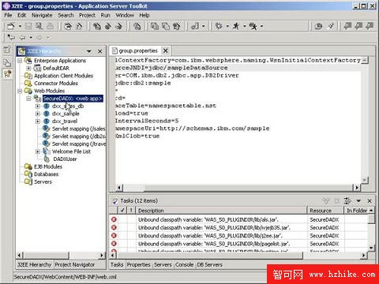Collapse the Enterprise Applications tree node
This screenshot has width=379, height=284.
click(20, 61)
